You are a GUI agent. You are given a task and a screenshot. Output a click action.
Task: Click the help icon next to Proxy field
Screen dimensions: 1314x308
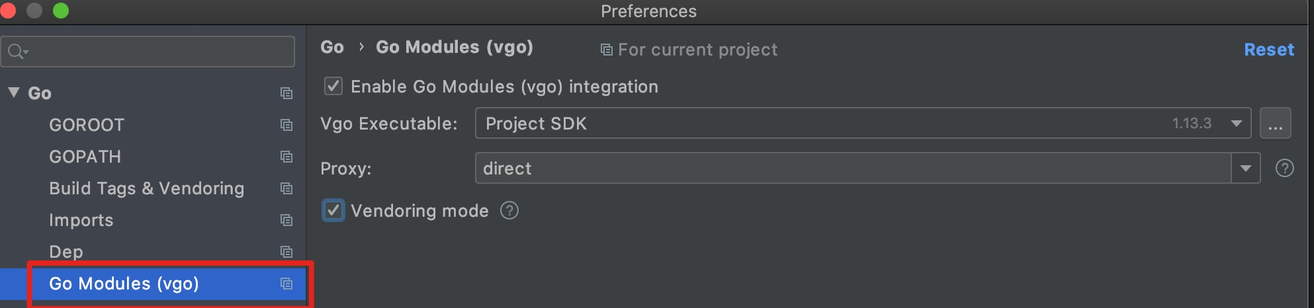[x=1284, y=169]
